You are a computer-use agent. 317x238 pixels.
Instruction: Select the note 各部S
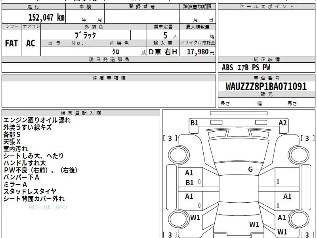(x=12, y=134)
